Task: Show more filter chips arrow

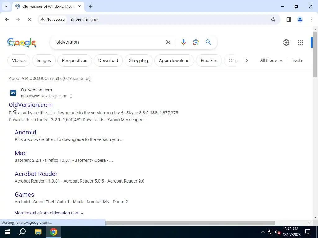Action: point(246,60)
